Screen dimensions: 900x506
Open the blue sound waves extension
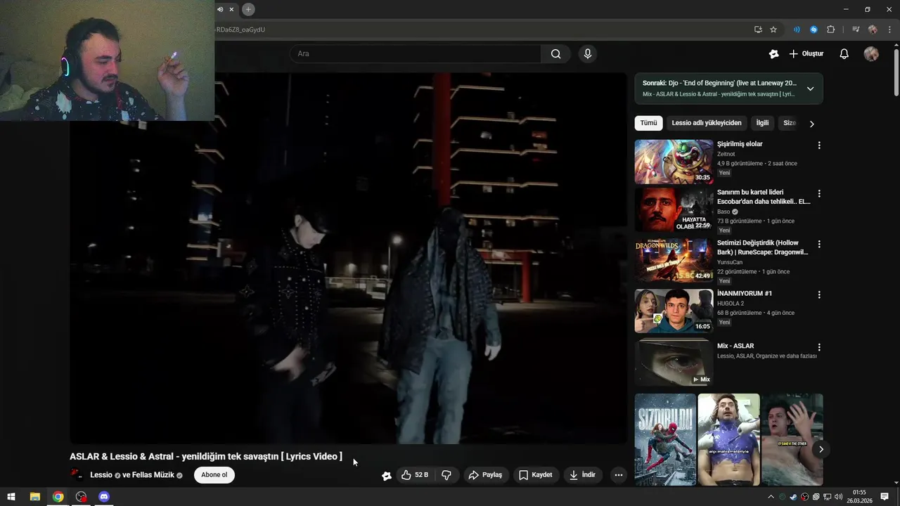point(797,30)
